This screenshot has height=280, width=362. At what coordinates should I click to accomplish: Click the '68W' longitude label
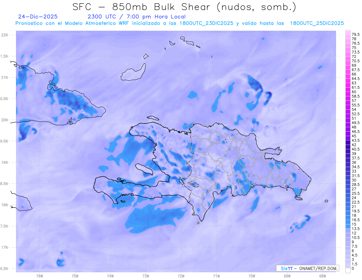point(322,276)
